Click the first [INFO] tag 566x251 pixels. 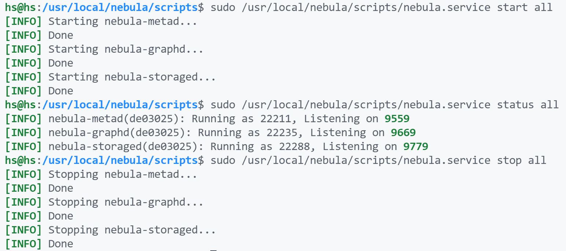23,21
